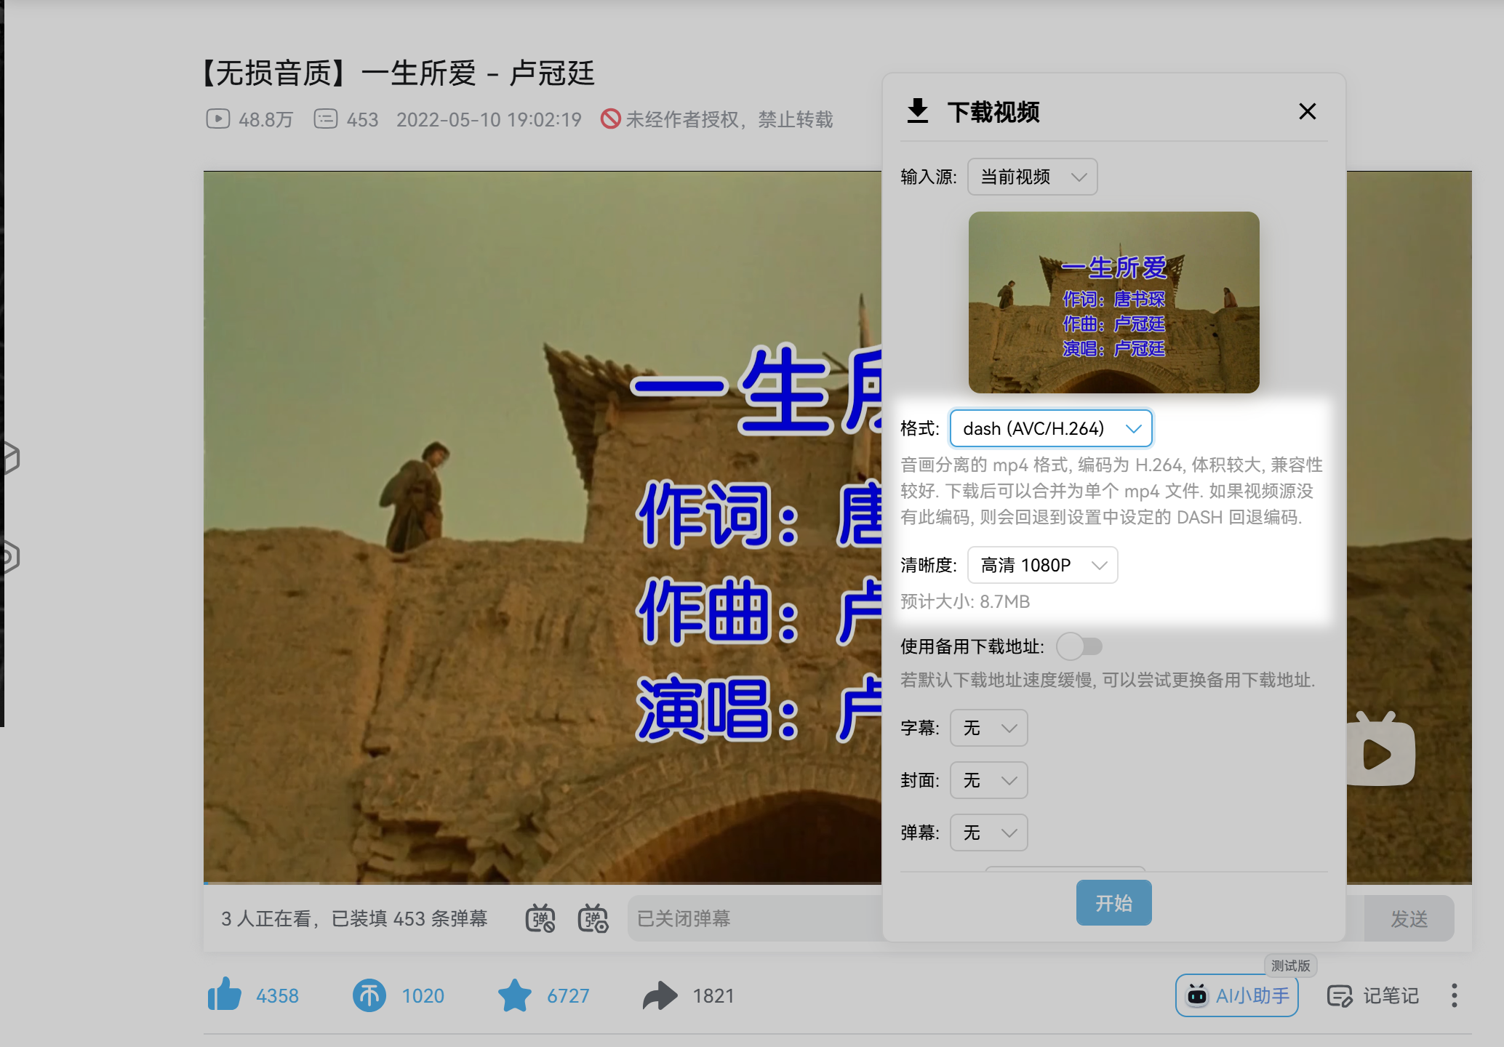Screen dimensions: 1504x1047
Task: Click the favorite count 6727
Action: 568,995
